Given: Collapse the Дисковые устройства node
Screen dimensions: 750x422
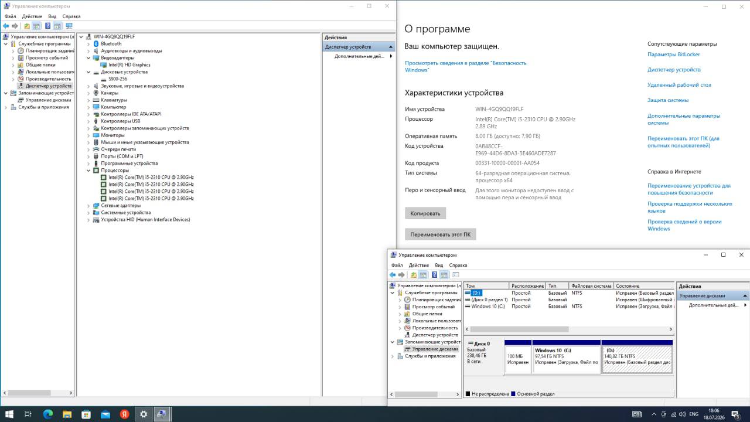Looking at the screenshot, I should tap(88, 72).
